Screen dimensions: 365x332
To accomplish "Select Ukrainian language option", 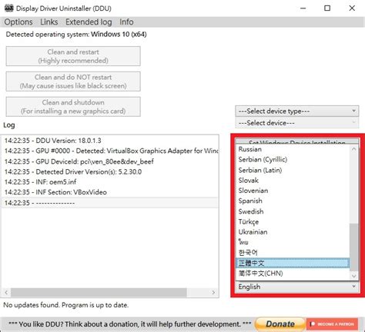I will pyautogui.click(x=293, y=232).
